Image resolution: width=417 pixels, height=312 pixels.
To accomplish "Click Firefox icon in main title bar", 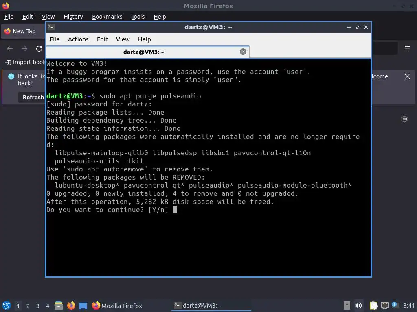I will (6, 6).
